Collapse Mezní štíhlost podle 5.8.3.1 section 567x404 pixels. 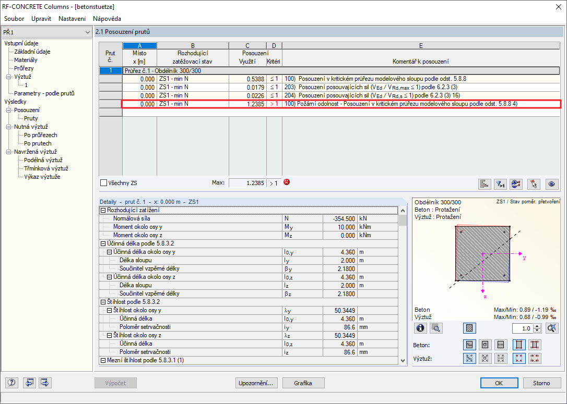tap(103, 360)
